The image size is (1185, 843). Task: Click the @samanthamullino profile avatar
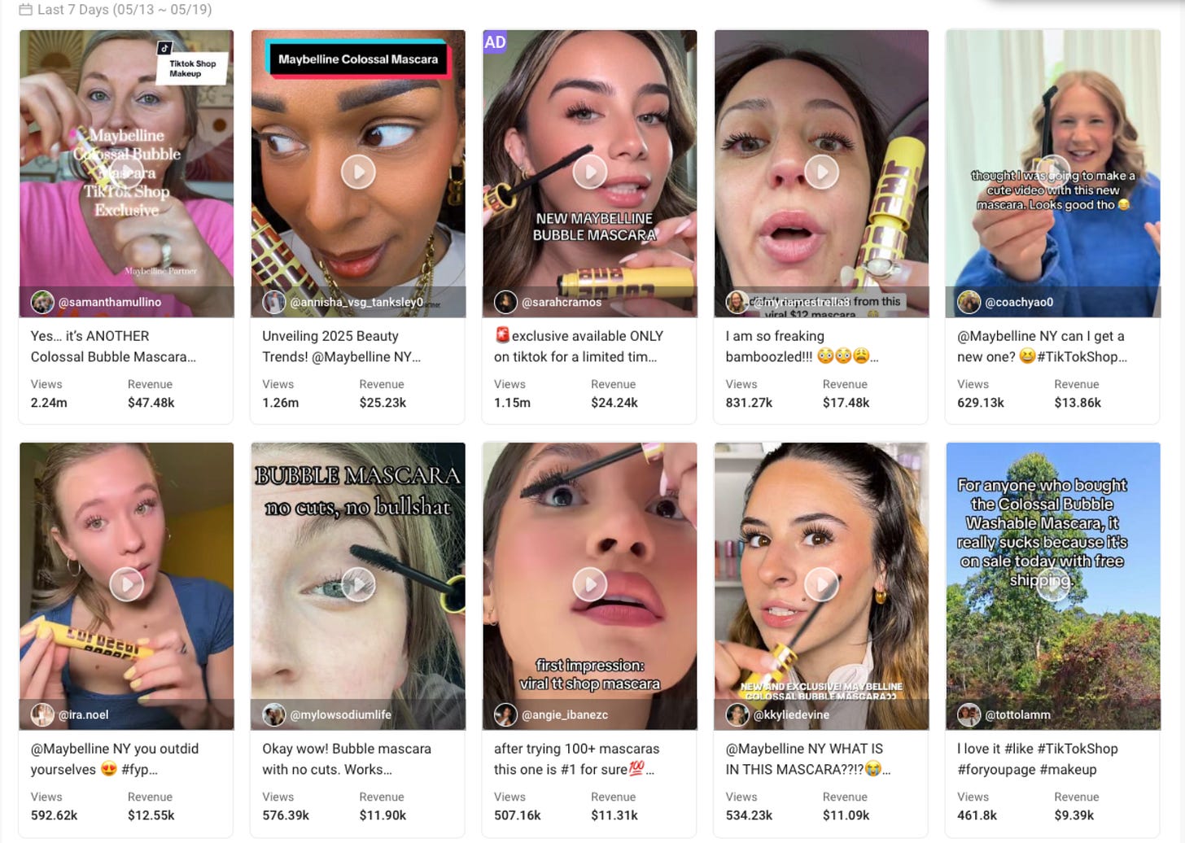pyautogui.click(x=42, y=302)
